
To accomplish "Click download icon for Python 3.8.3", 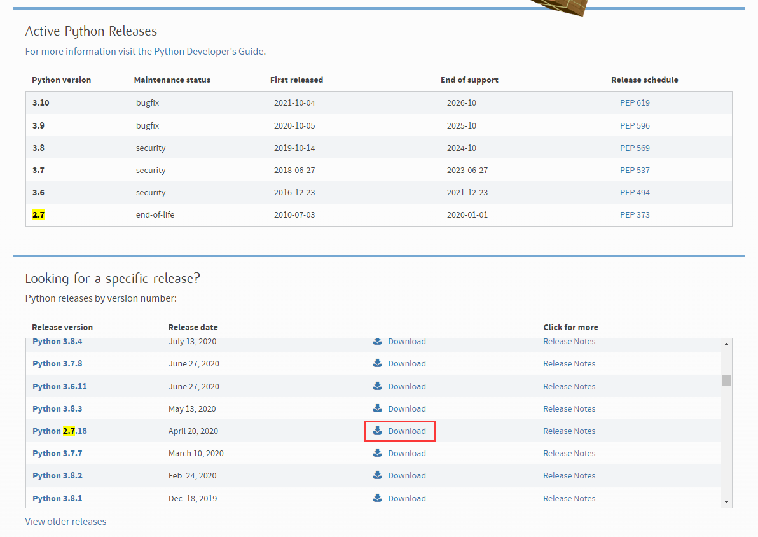I will [x=378, y=408].
